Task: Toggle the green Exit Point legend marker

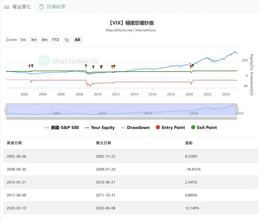Action: (204, 128)
